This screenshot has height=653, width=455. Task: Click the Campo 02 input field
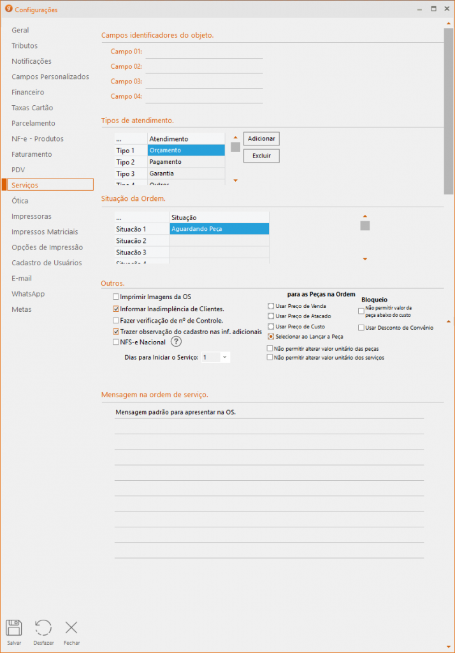click(x=204, y=66)
